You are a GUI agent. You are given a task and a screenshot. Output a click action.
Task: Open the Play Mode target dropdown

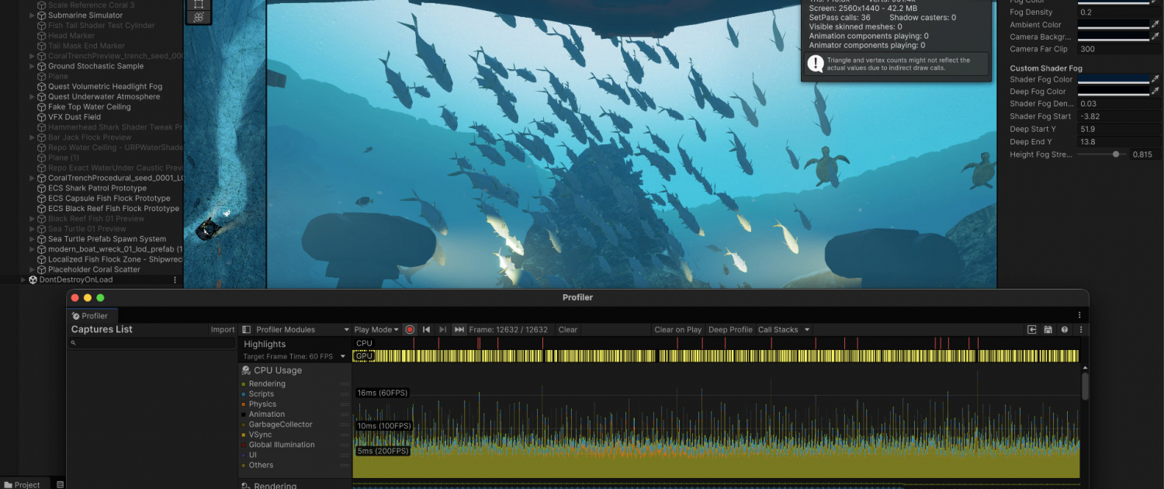[376, 330]
